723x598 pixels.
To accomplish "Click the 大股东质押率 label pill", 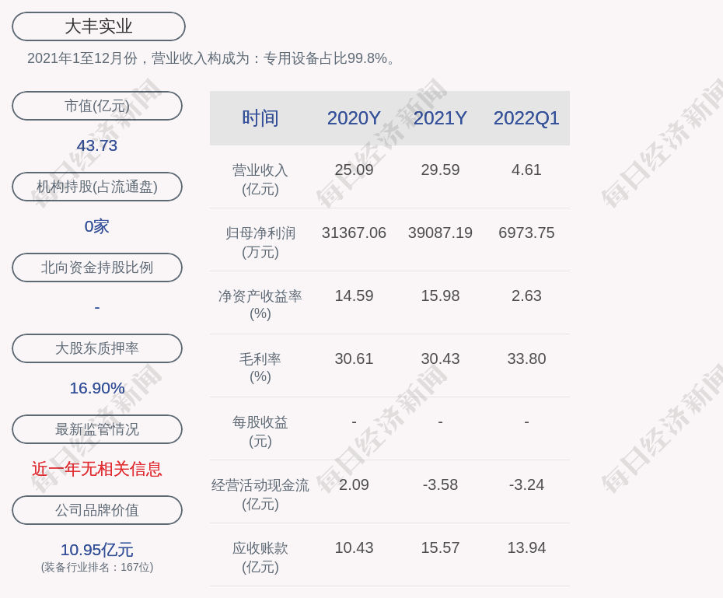I will tap(97, 348).
